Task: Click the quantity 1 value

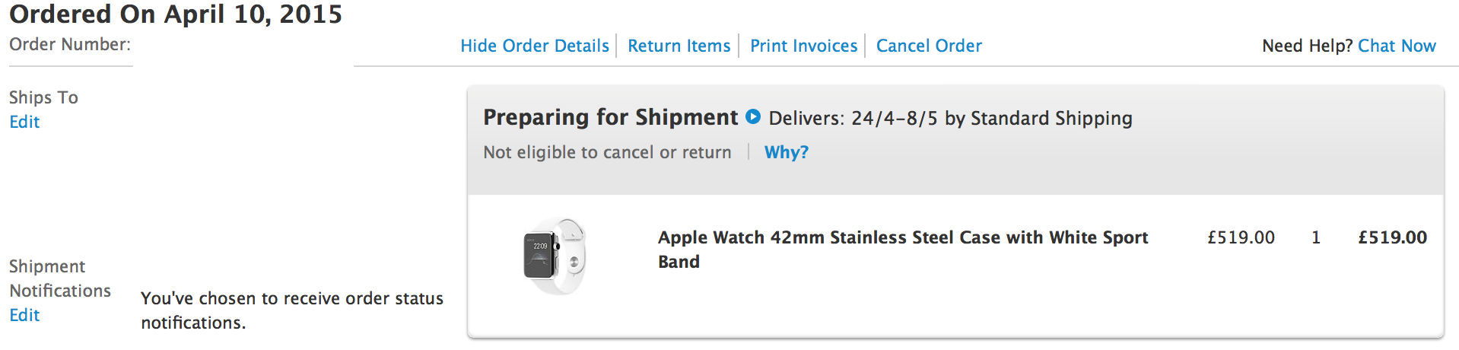Action: [1315, 237]
